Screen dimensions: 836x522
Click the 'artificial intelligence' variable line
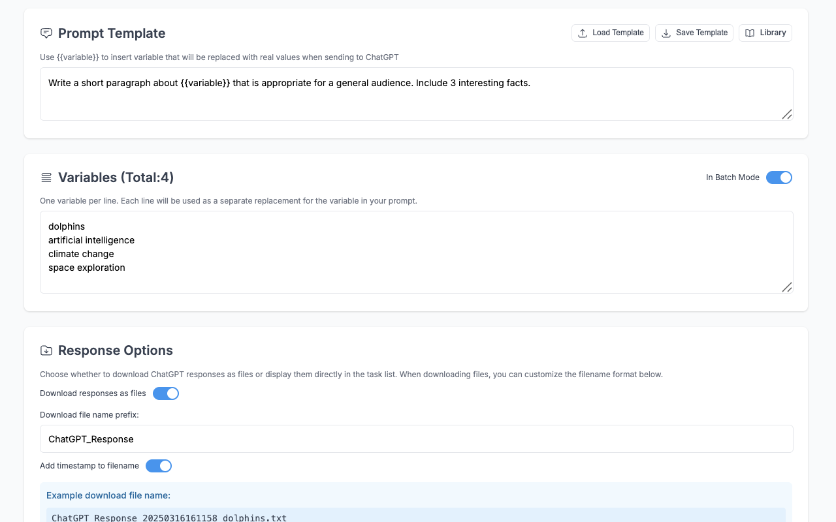click(91, 240)
